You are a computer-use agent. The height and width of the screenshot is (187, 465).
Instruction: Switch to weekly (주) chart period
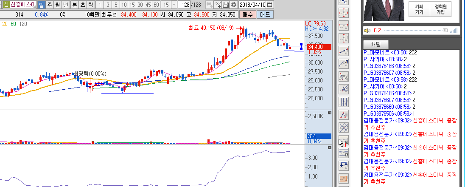[x=49, y=5]
